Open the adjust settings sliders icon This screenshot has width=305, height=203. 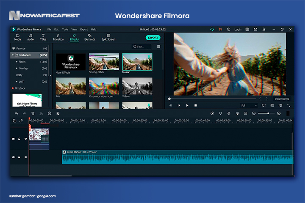coord(58,113)
